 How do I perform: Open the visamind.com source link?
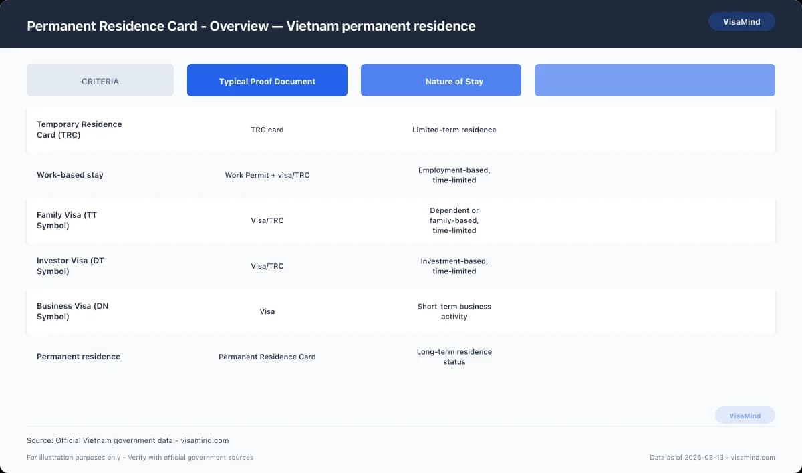(127, 440)
